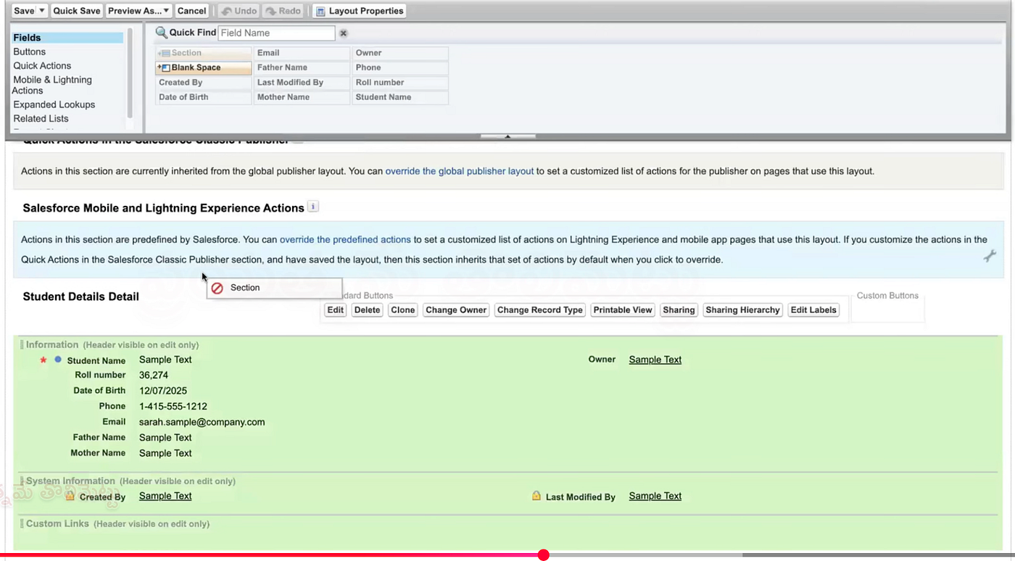Open the Save dropdown arrow
The width and height of the screenshot is (1015, 561).
click(x=42, y=11)
